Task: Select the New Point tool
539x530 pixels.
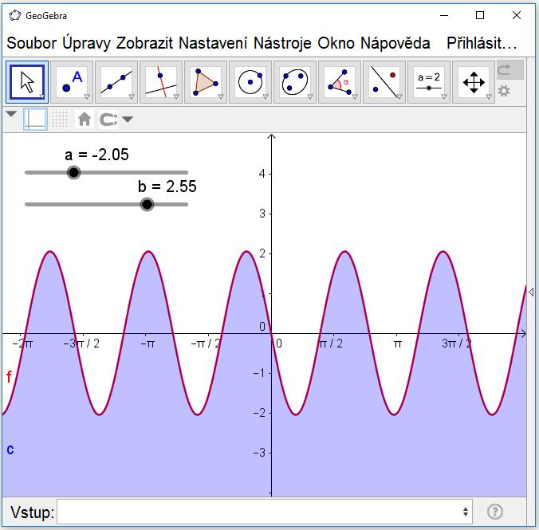Action: pos(72,82)
